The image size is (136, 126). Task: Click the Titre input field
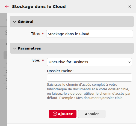(x=90, y=34)
